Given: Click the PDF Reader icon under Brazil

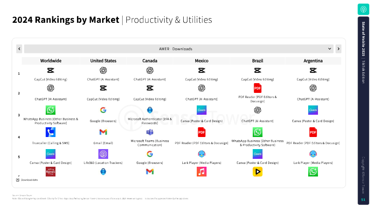Looking at the screenshot, I should [x=257, y=88].
